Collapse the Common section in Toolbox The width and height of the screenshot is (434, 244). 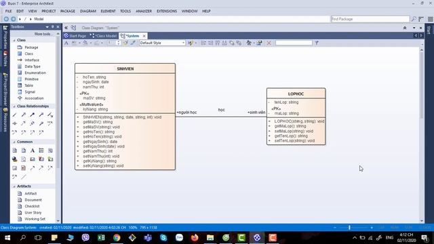(x=14, y=142)
